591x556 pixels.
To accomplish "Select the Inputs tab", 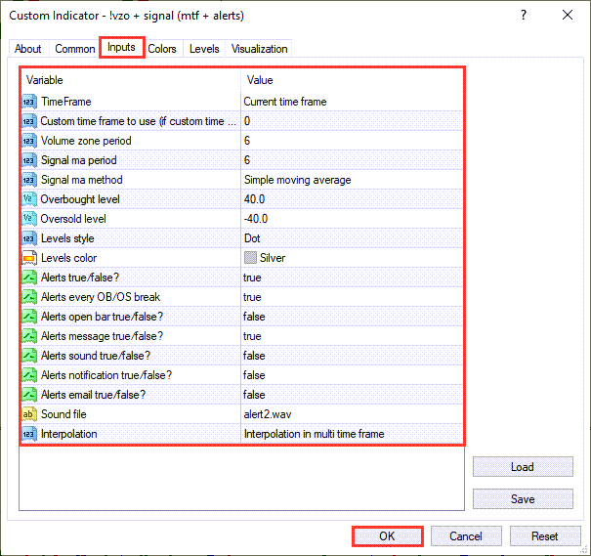I will click(x=121, y=48).
